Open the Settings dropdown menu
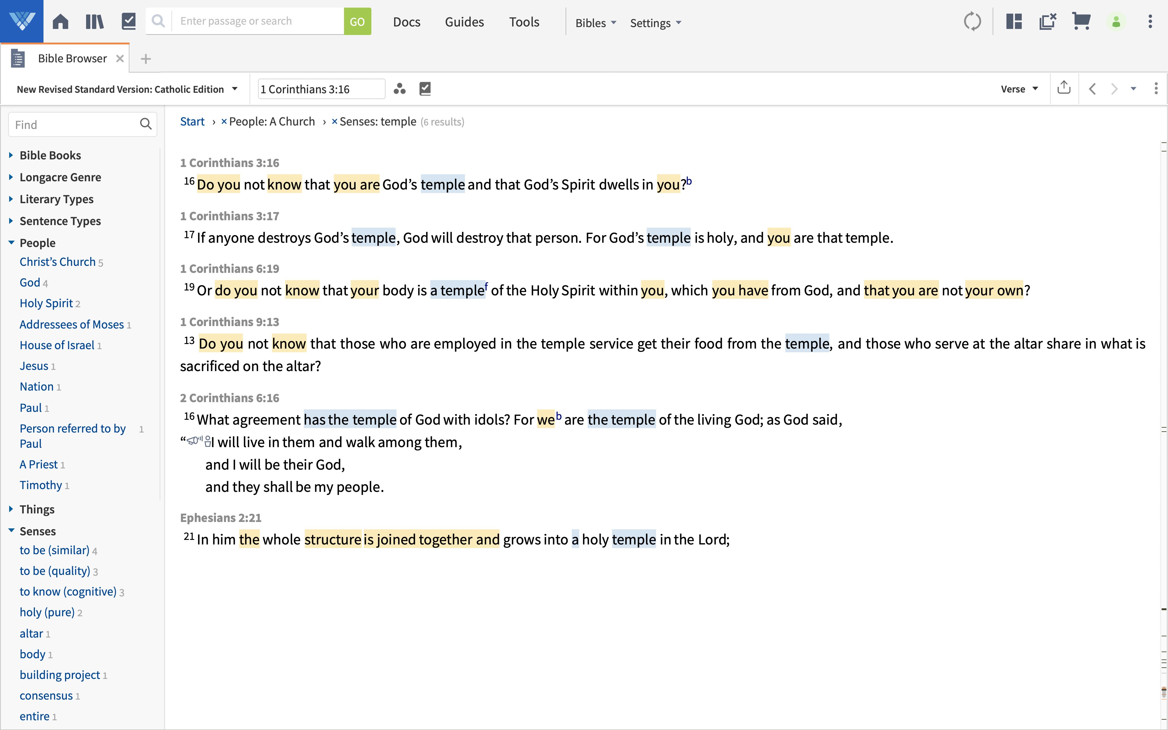 coord(655,23)
